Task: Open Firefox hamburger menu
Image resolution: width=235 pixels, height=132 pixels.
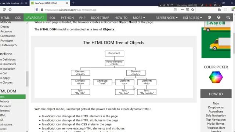Action: click(233, 10)
